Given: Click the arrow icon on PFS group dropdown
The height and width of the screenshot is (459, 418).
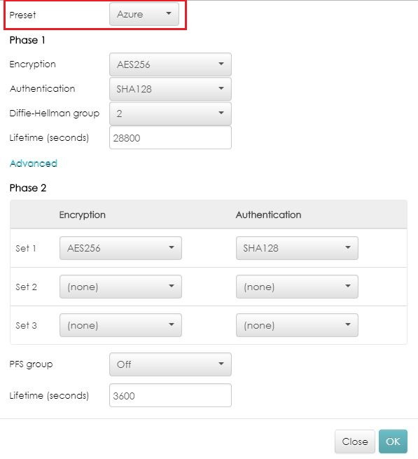Looking at the screenshot, I should click(221, 364).
